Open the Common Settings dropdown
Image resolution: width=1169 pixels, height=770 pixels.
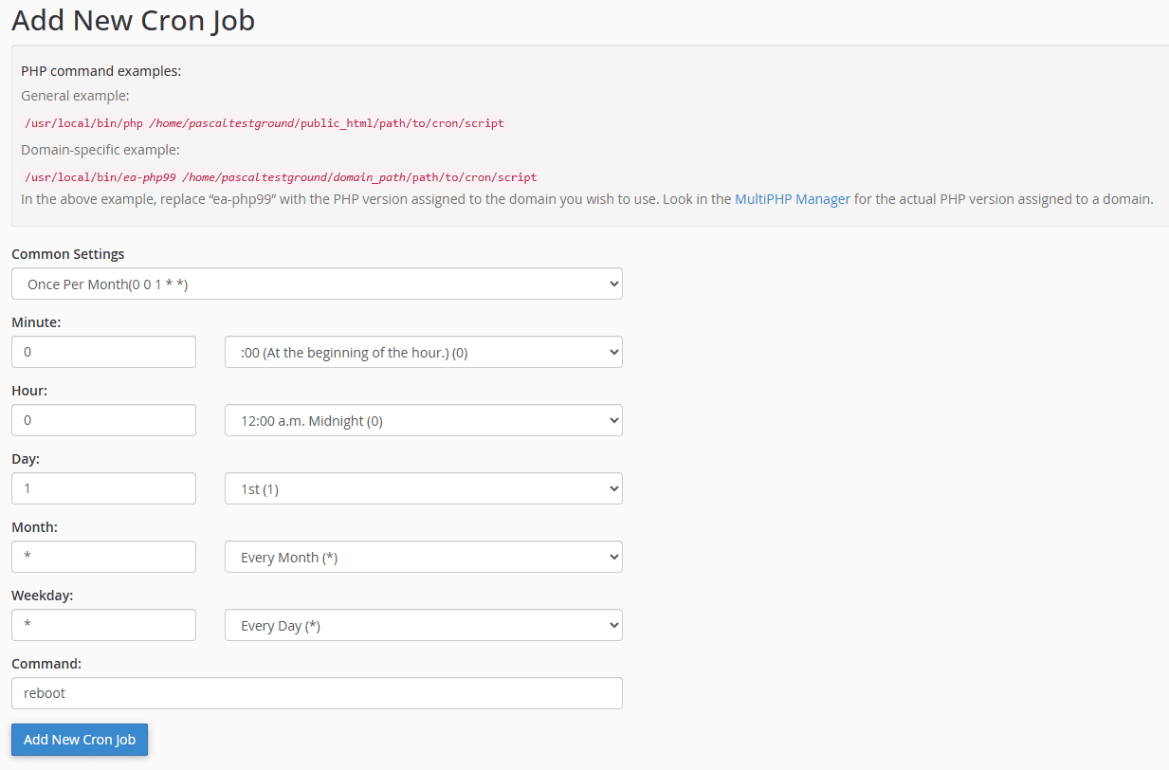click(x=317, y=283)
